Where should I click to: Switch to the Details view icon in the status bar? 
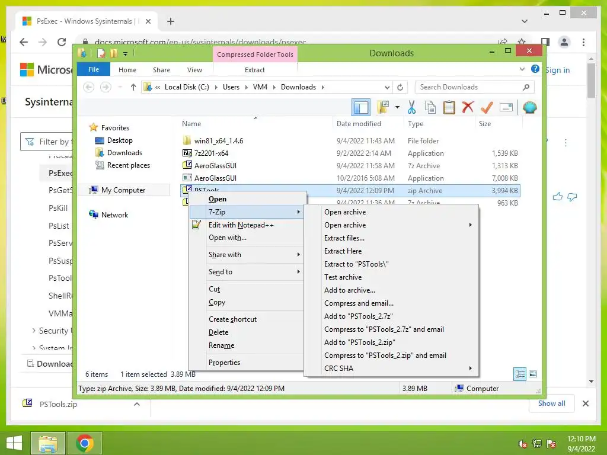(520, 374)
